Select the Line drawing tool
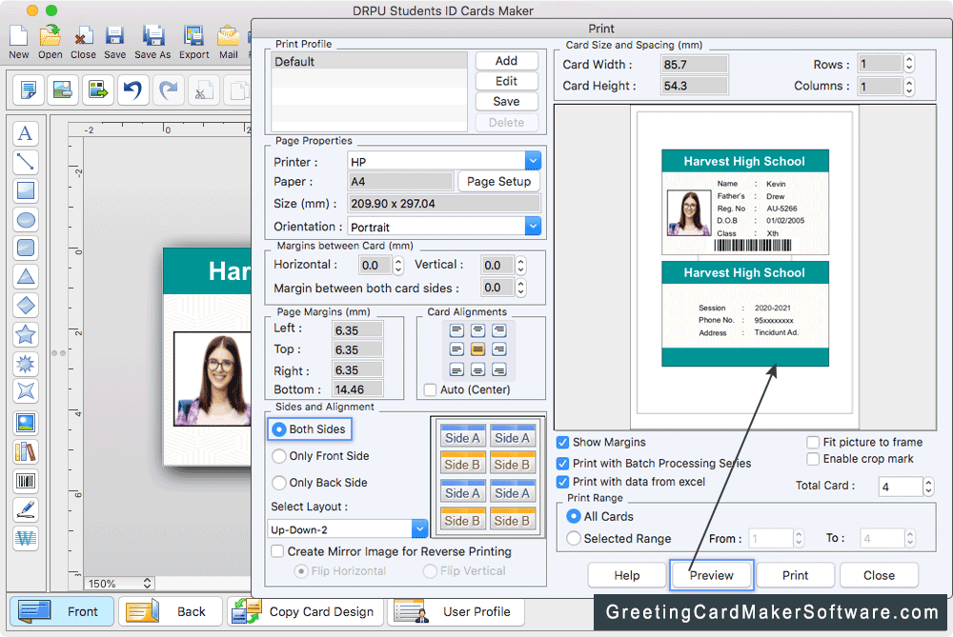The width and height of the screenshot is (953, 637). pyautogui.click(x=26, y=162)
